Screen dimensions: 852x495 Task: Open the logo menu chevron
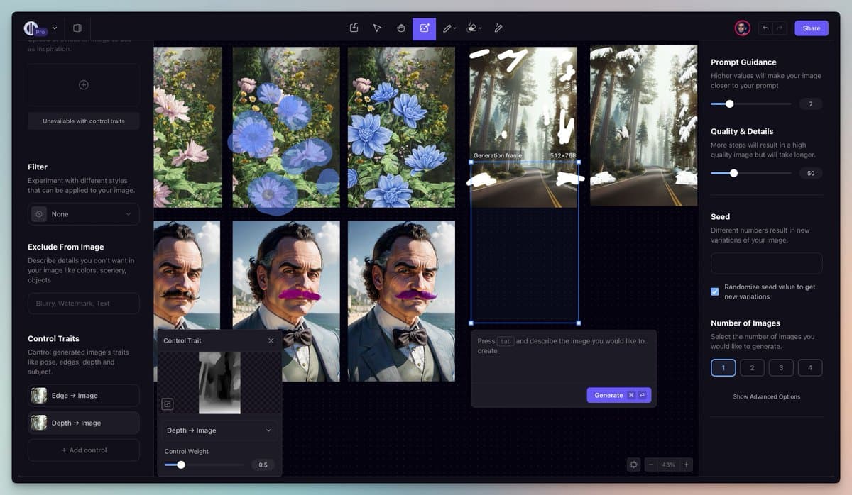point(55,28)
